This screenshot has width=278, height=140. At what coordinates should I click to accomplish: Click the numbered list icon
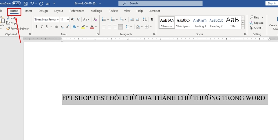(x=113, y=19)
